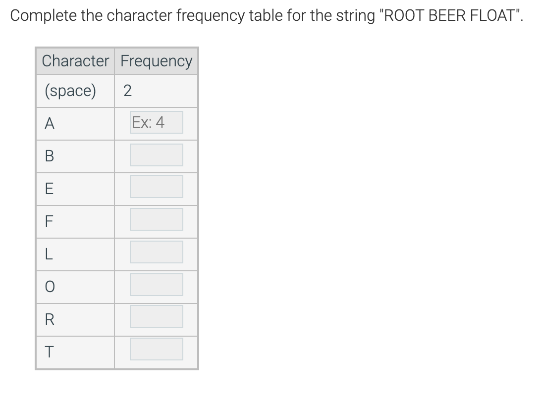The height and width of the screenshot is (402, 542).
Task: Click the Frequency column header
Action: tap(156, 61)
